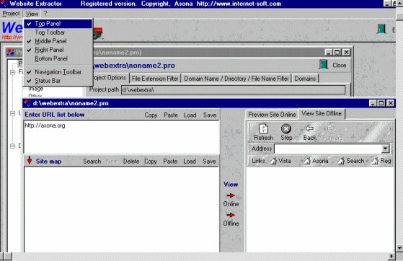Toggle Top Panel in View menu
This screenshot has height=261, width=403.
tap(58, 24)
